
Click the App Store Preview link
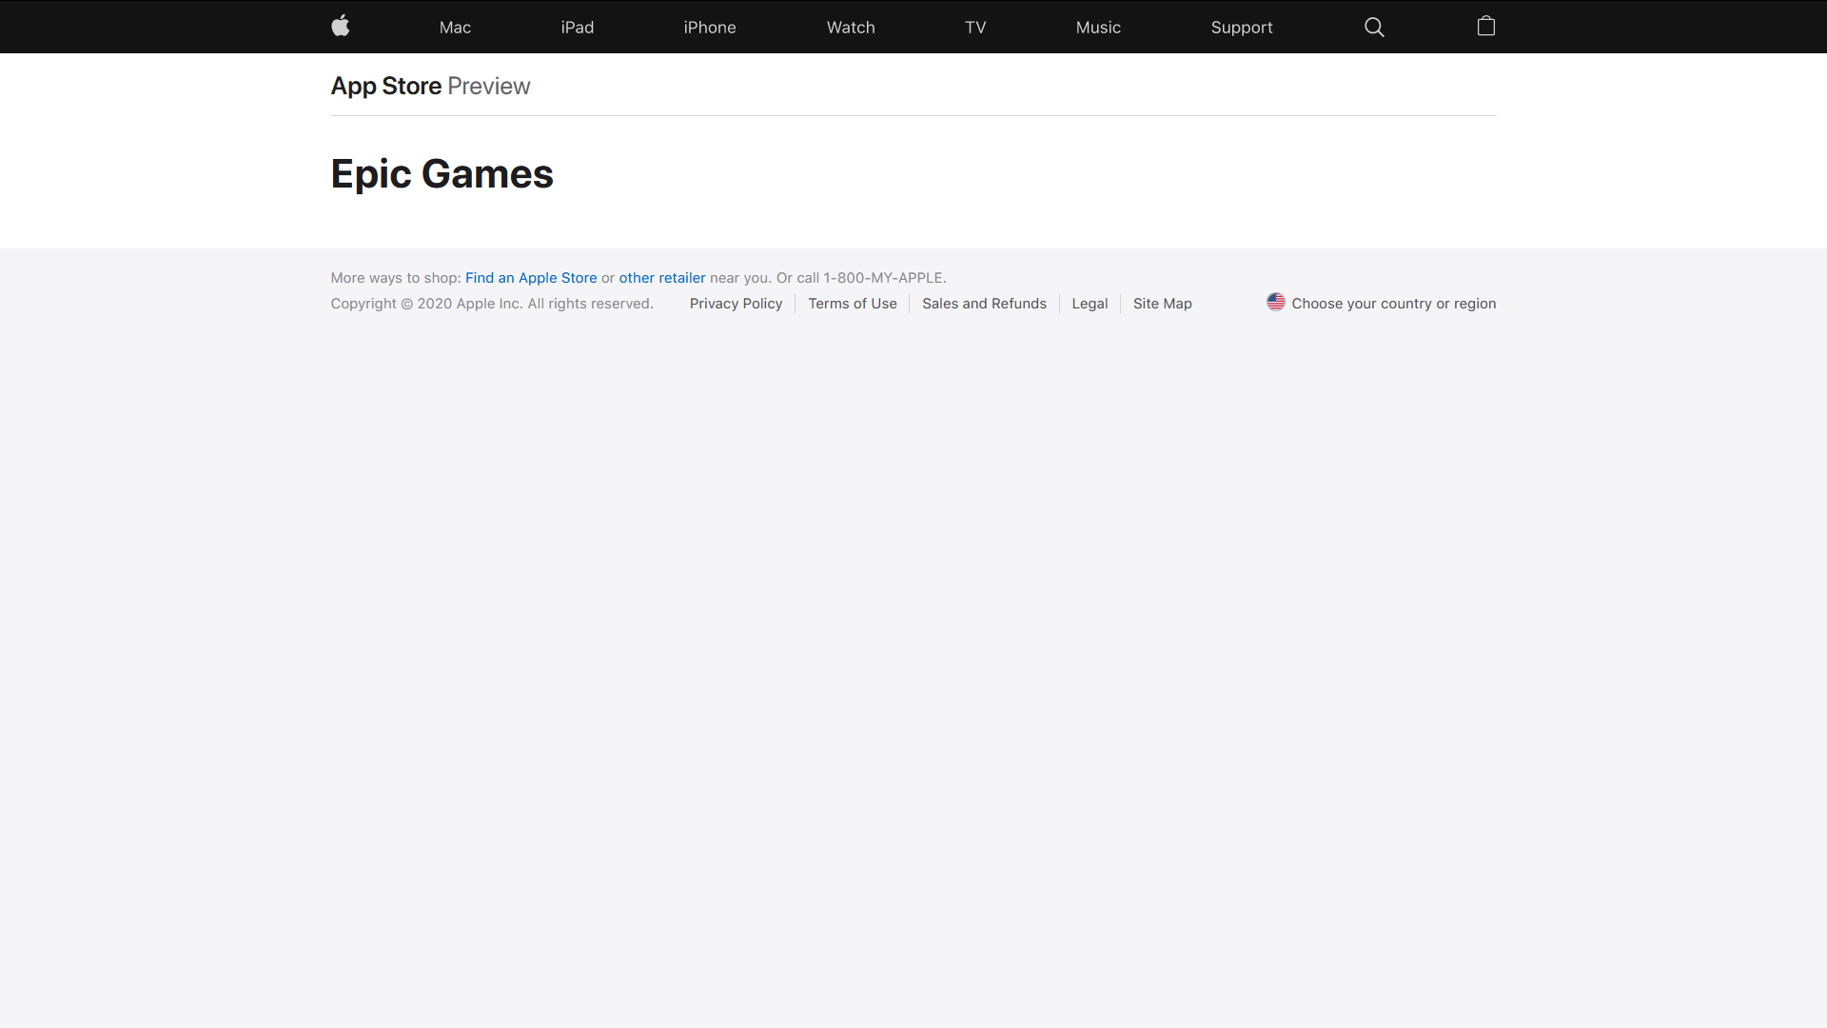(x=385, y=86)
